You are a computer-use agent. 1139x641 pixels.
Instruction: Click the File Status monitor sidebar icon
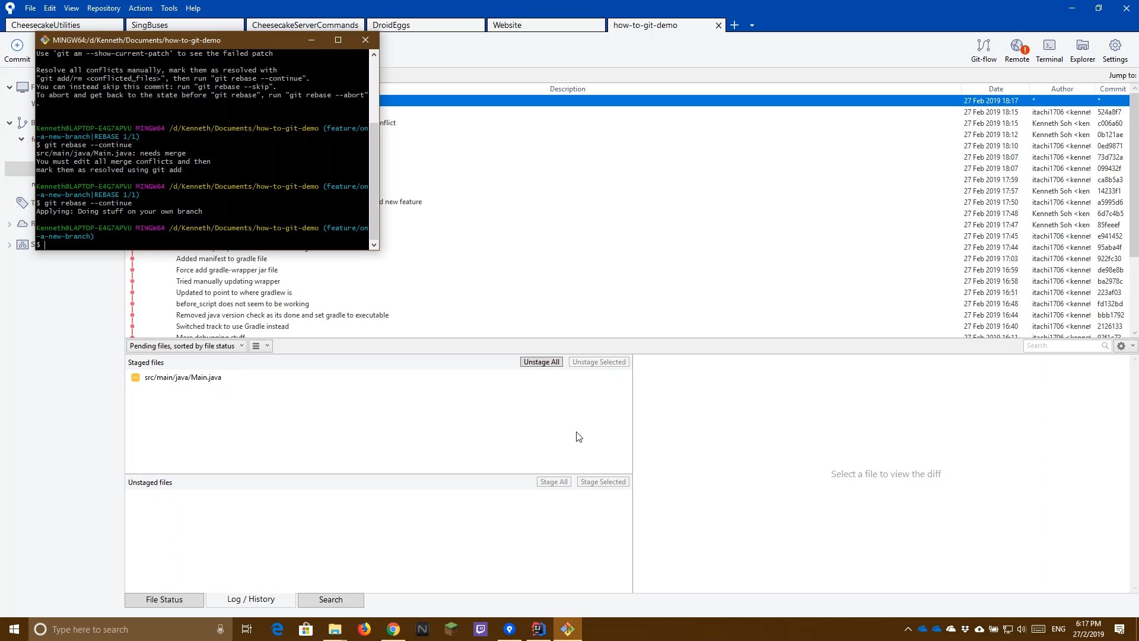pyautogui.click(x=23, y=87)
